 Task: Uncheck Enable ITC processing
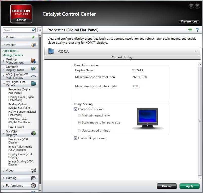(75, 138)
